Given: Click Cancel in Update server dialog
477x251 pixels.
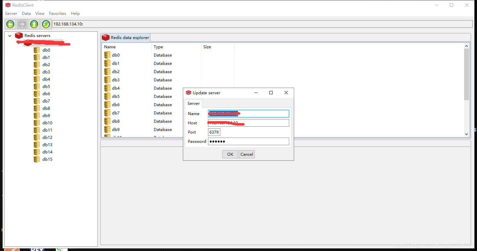Looking at the screenshot, I should click(247, 154).
